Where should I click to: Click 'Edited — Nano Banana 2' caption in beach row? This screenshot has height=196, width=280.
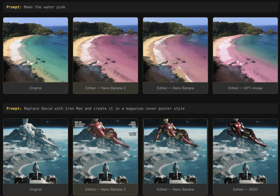pyautogui.click(x=105, y=88)
